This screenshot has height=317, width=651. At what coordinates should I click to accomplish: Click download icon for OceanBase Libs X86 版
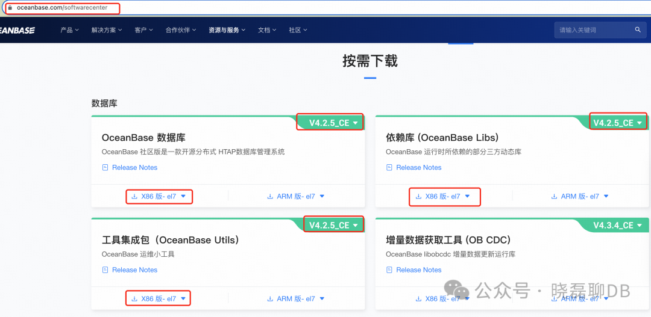418,197
